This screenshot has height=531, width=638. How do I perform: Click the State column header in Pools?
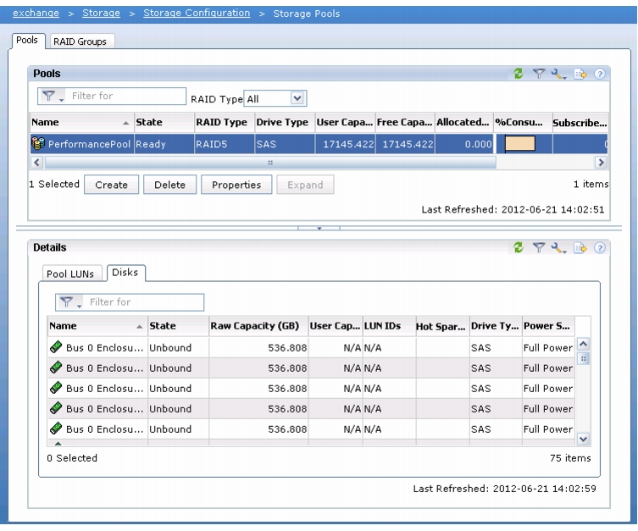tap(164, 123)
